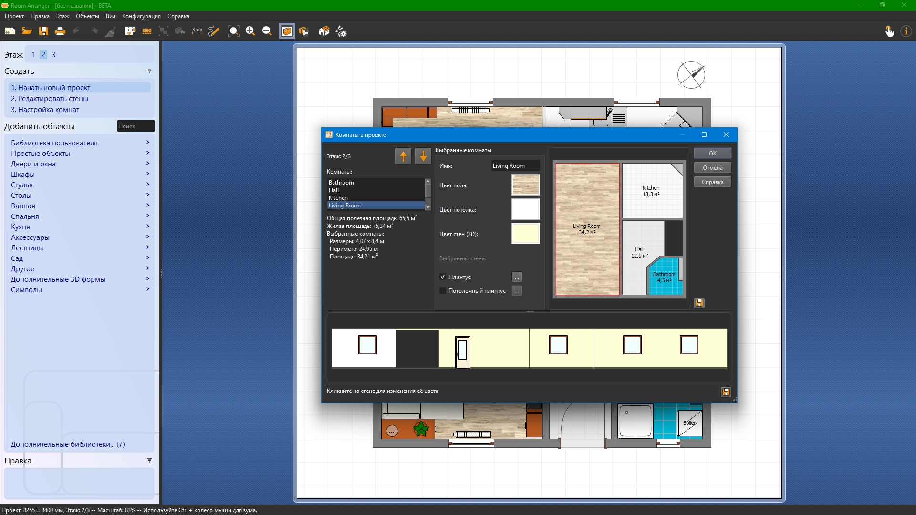Open the Конфигурация menu

pos(141,16)
